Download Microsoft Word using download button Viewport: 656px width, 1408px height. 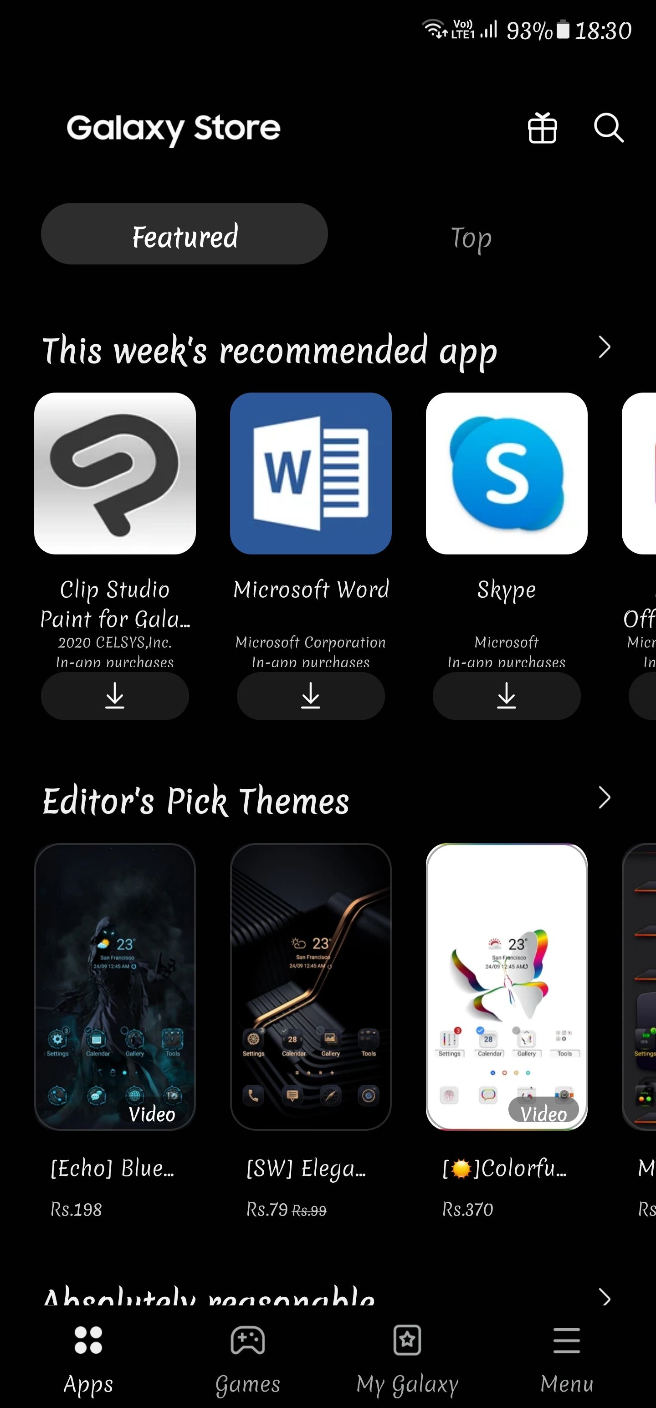coord(310,696)
